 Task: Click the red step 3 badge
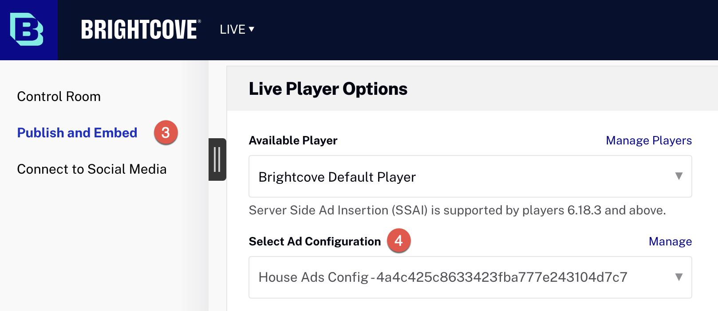pyautogui.click(x=166, y=132)
